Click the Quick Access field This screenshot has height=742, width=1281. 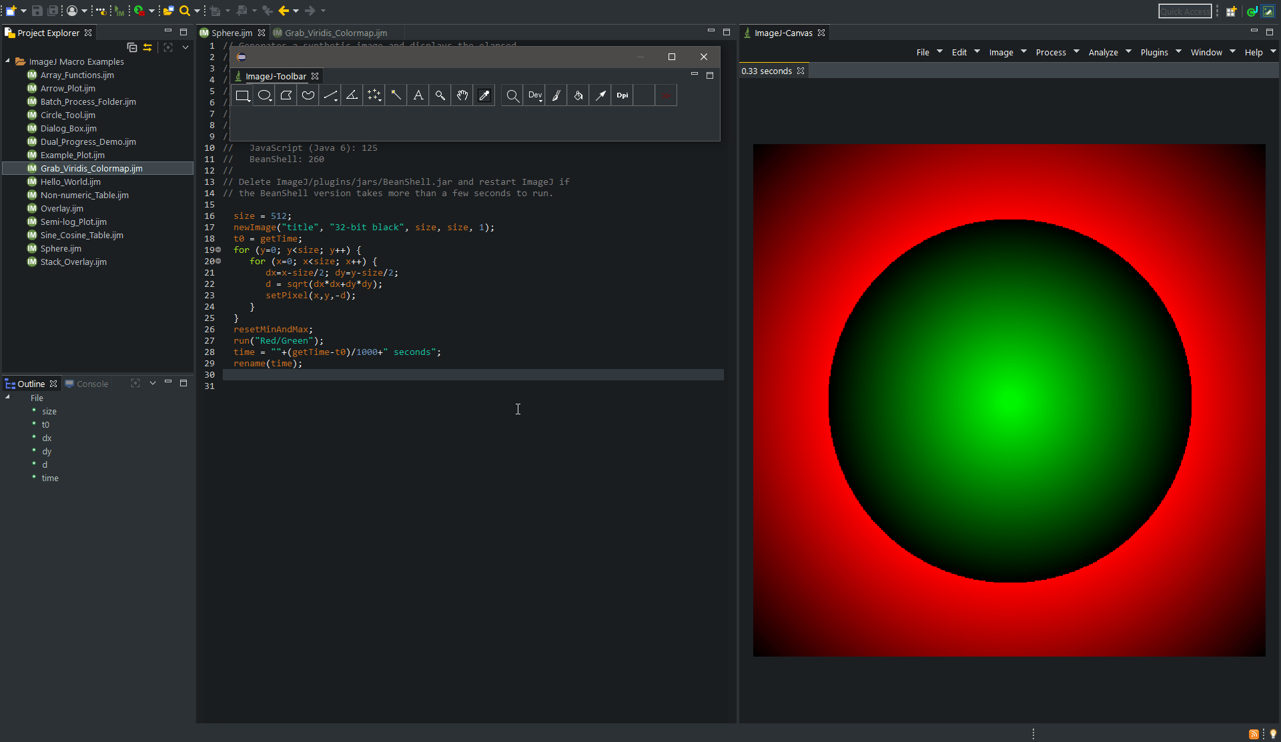coord(1185,11)
